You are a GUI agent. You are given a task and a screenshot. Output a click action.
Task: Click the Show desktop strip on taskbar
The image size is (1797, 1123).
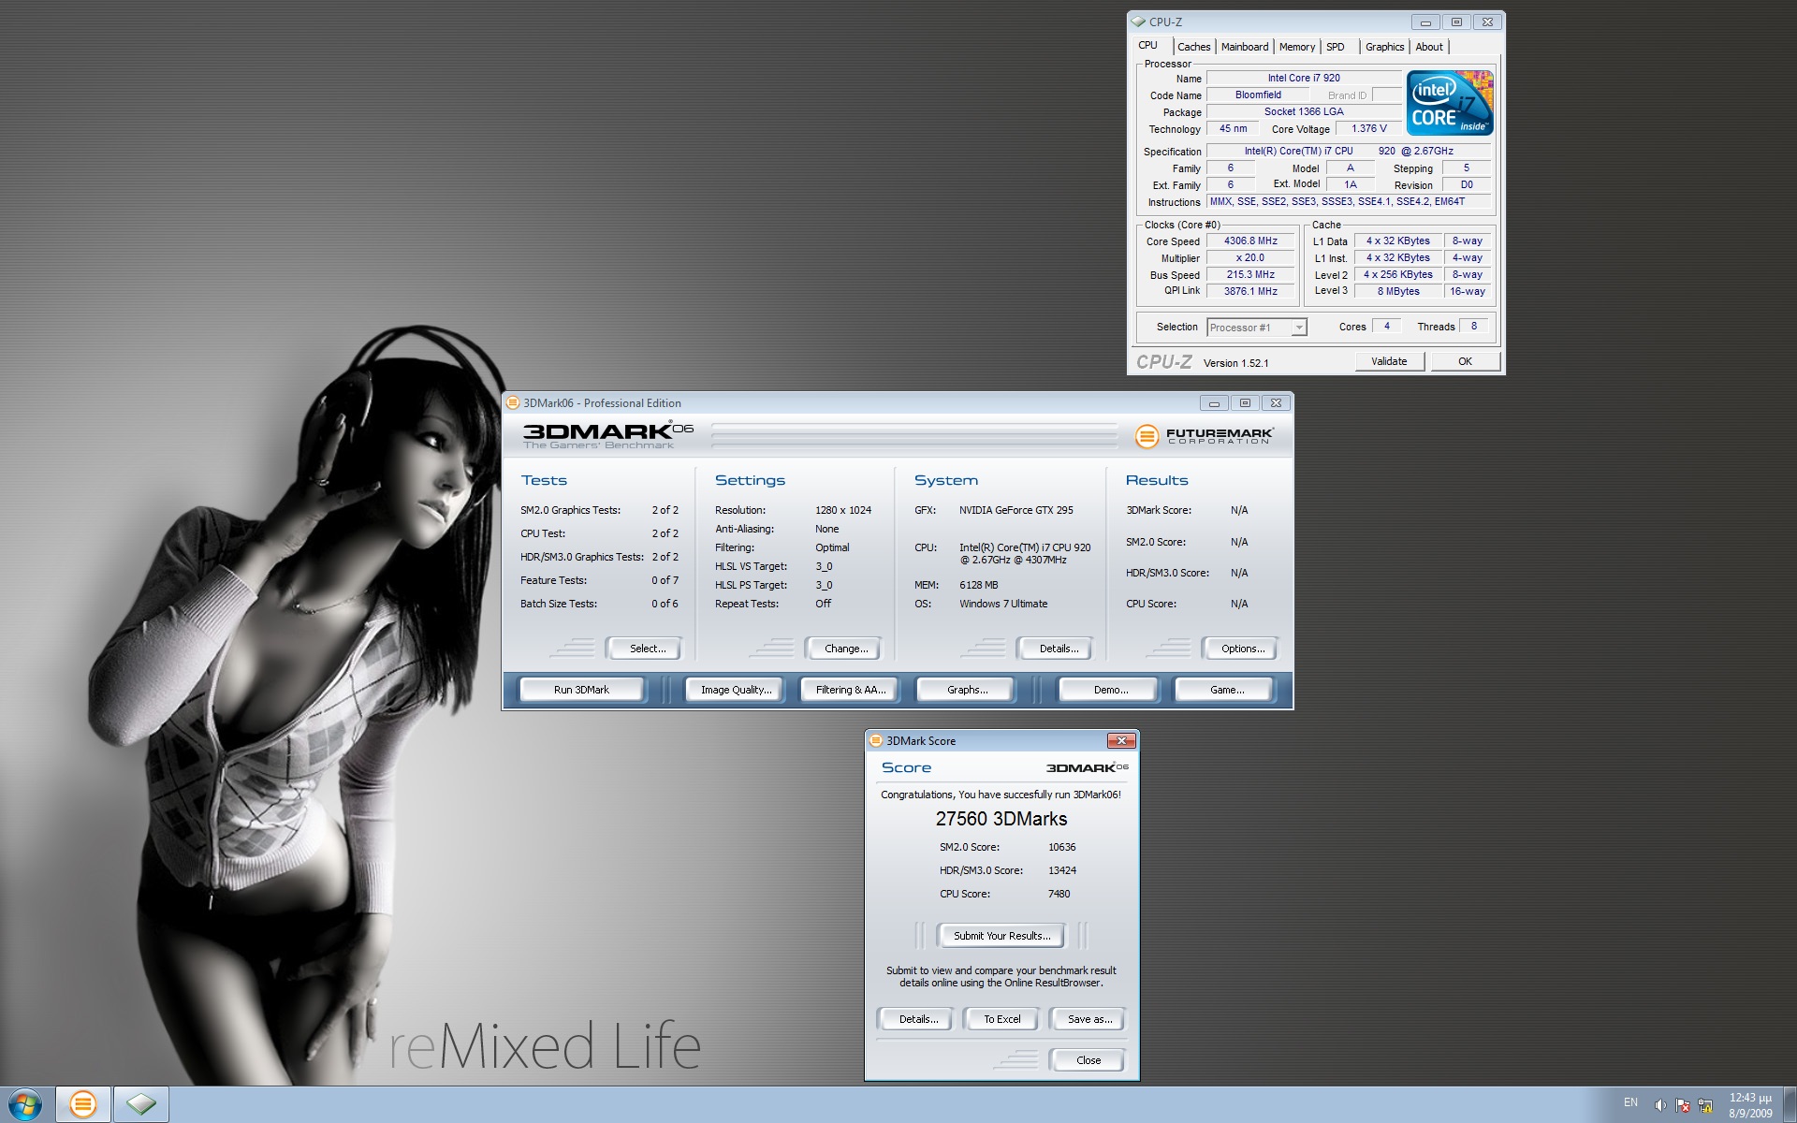1790,1104
